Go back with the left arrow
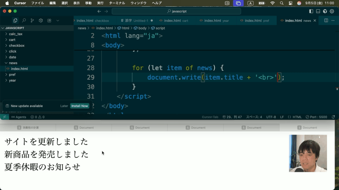 [x=99, y=11]
